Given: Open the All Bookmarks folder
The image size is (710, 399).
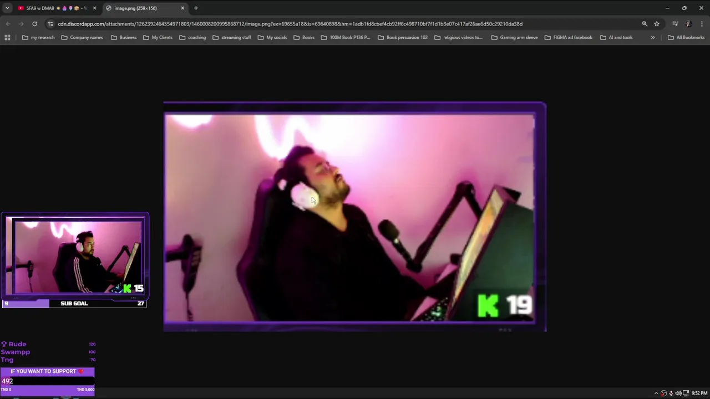Looking at the screenshot, I should point(686,38).
